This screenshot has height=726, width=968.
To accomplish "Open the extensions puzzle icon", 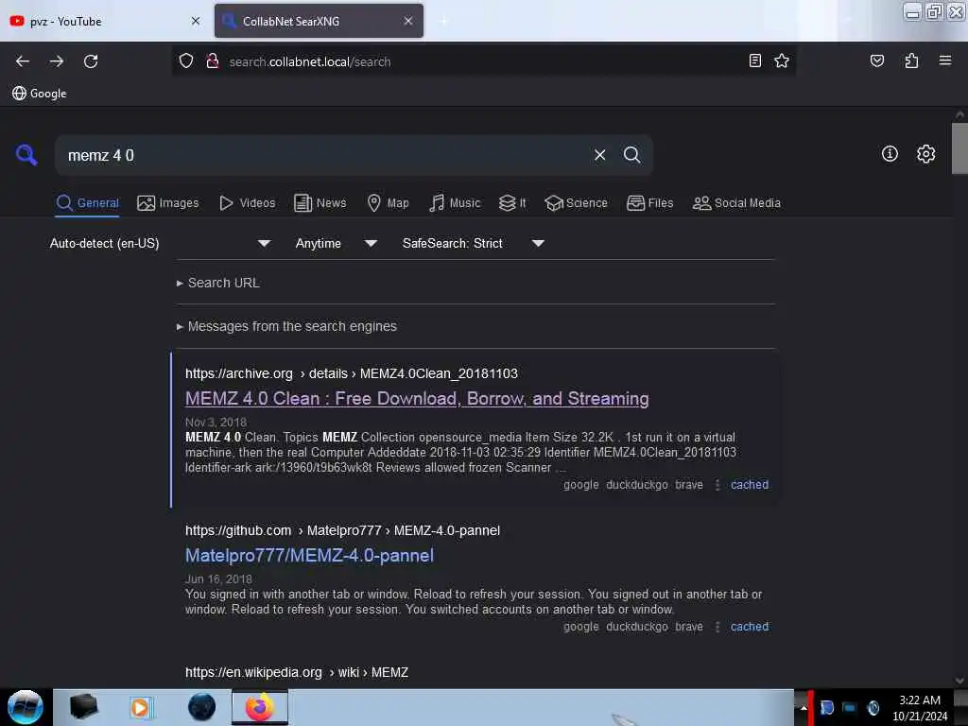I will pos(911,60).
